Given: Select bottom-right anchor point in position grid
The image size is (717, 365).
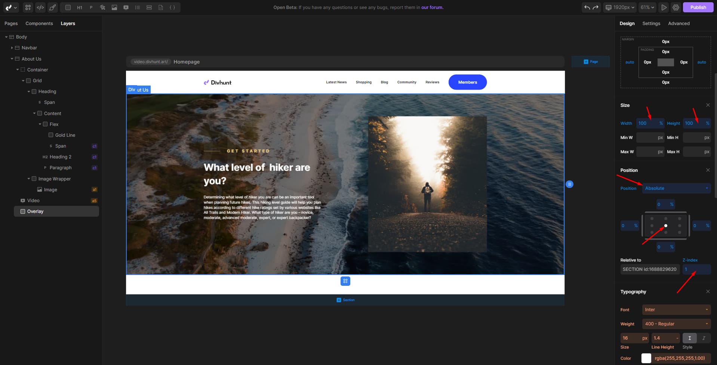Looking at the screenshot, I should (680, 232).
